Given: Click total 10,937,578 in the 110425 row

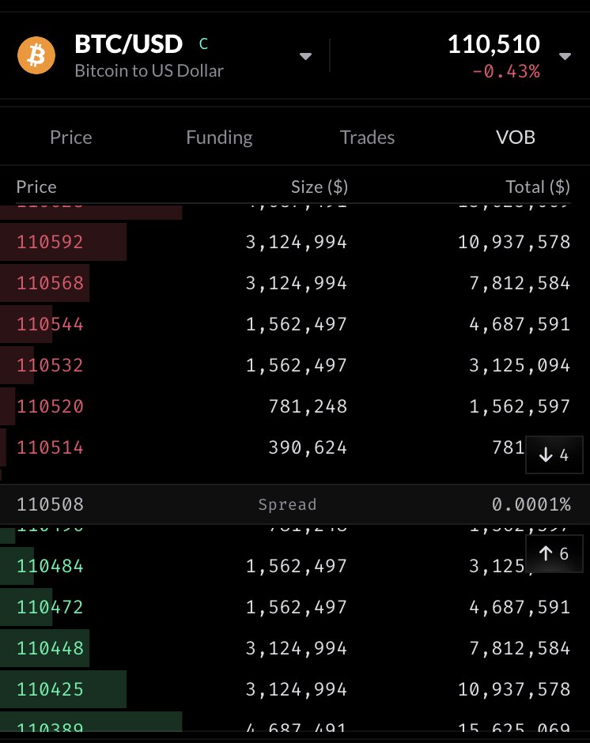Looking at the screenshot, I should pos(514,689).
